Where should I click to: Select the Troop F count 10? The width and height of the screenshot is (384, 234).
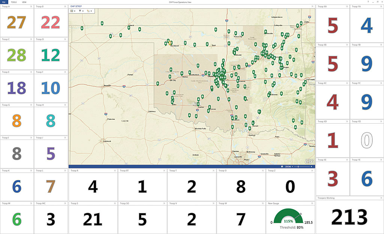tap(51, 88)
